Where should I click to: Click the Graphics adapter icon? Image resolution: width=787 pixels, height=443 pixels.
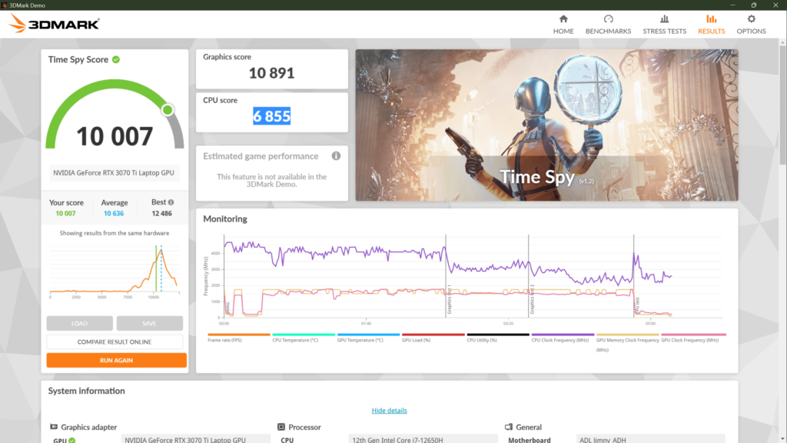[x=54, y=427]
